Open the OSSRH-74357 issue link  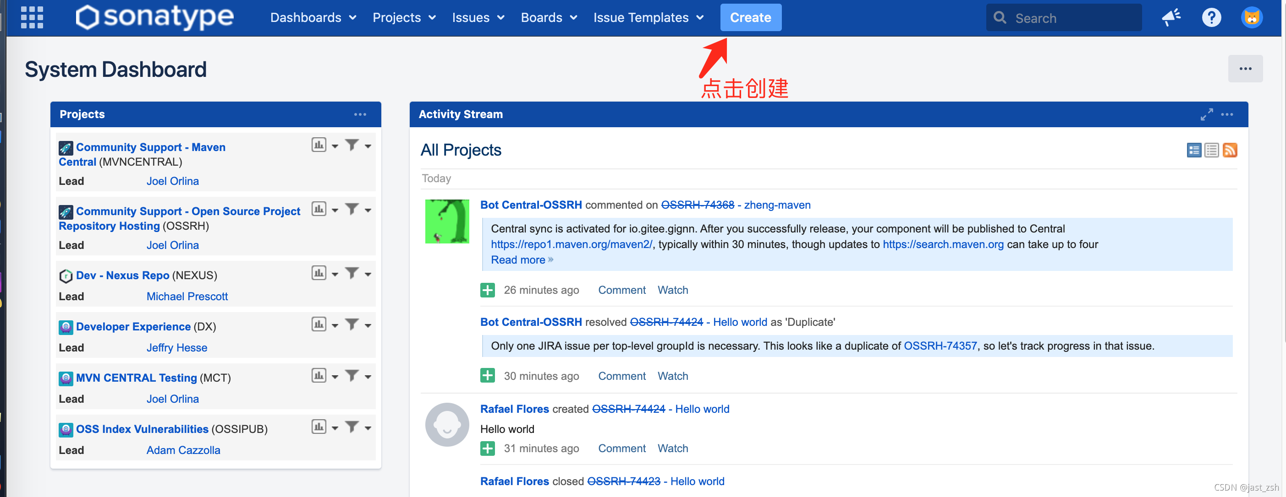pos(940,346)
